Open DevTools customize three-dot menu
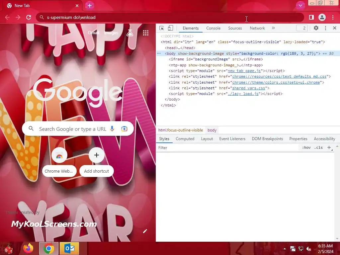This screenshot has width=340, height=255. point(325,28)
